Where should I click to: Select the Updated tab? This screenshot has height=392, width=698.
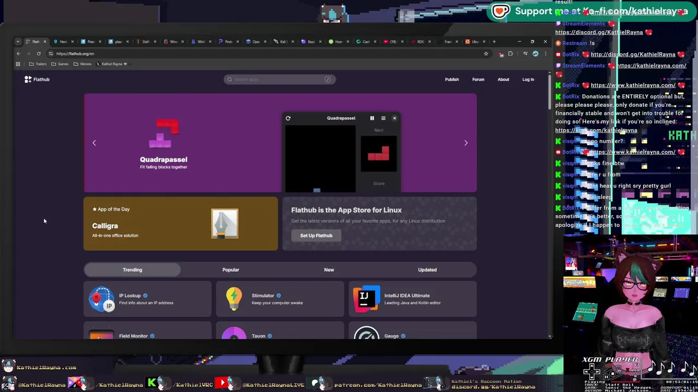click(428, 269)
